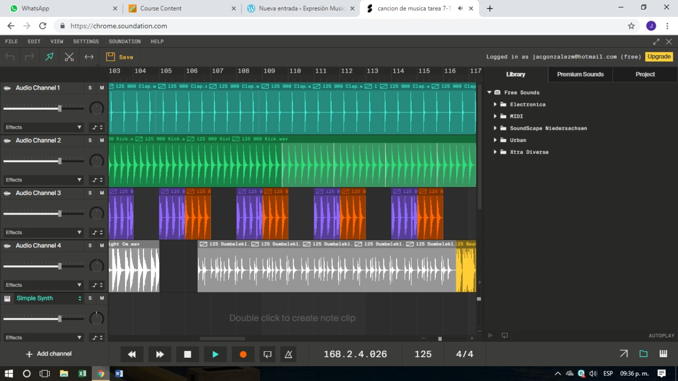Click the Upgrade button

coord(659,57)
